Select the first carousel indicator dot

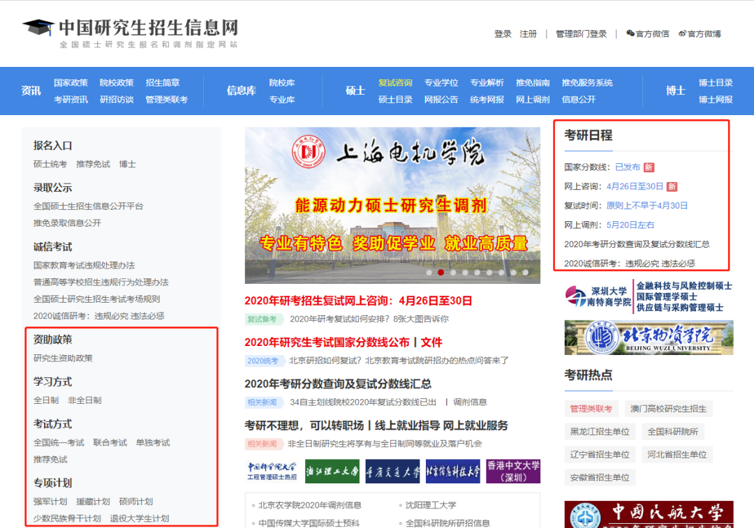click(429, 273)
